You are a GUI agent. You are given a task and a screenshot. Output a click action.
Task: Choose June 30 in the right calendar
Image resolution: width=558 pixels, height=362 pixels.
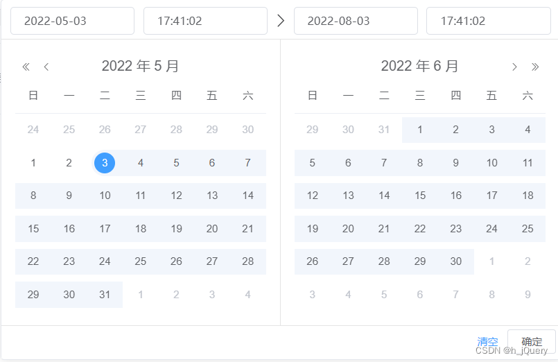coord(456,261)
